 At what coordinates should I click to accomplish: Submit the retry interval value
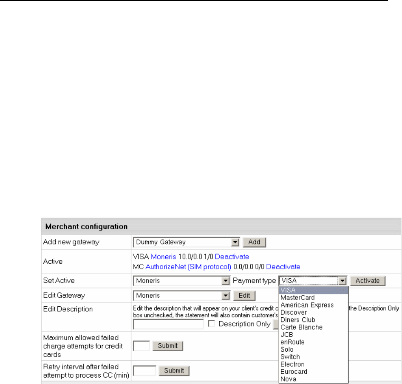coord(174,371)
